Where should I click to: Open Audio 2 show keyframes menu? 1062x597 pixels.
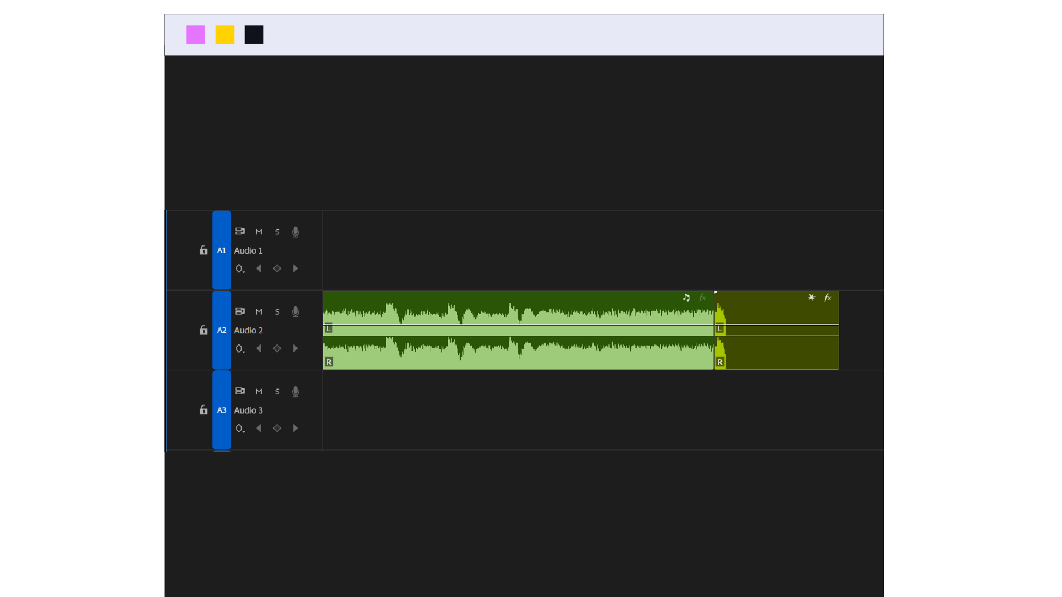click(240, 348)
